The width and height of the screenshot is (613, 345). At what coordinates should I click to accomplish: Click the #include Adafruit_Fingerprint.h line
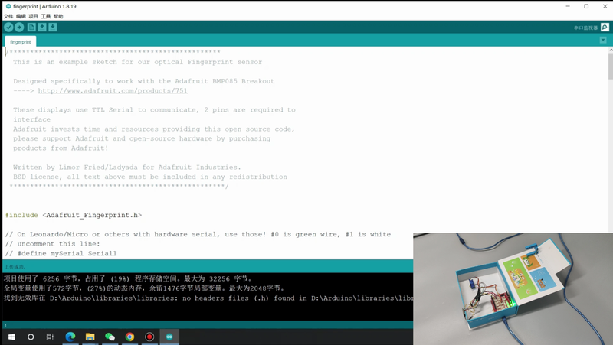pyautogui.click(x=74, y=215)
